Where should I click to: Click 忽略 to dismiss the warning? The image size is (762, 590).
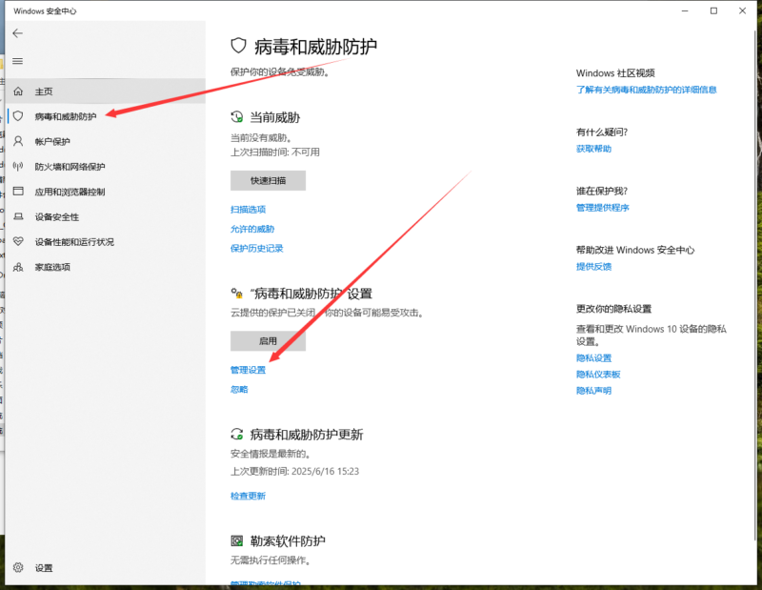[x=238, y=389]
